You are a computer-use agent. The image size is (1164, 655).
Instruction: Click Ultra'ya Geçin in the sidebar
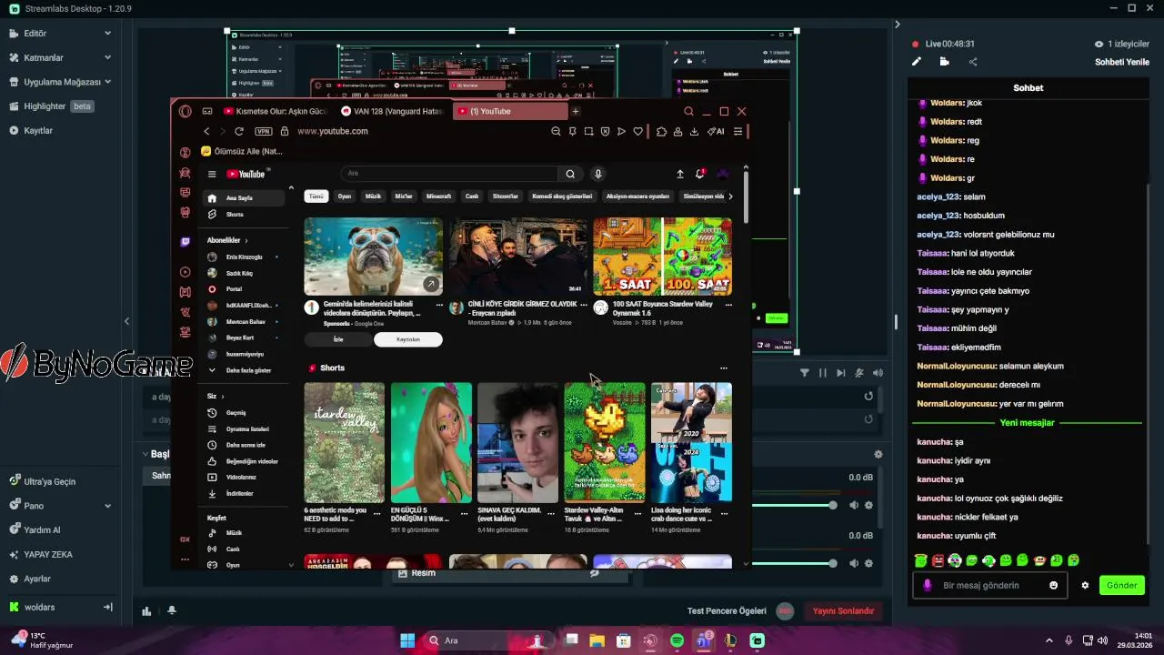42,481
